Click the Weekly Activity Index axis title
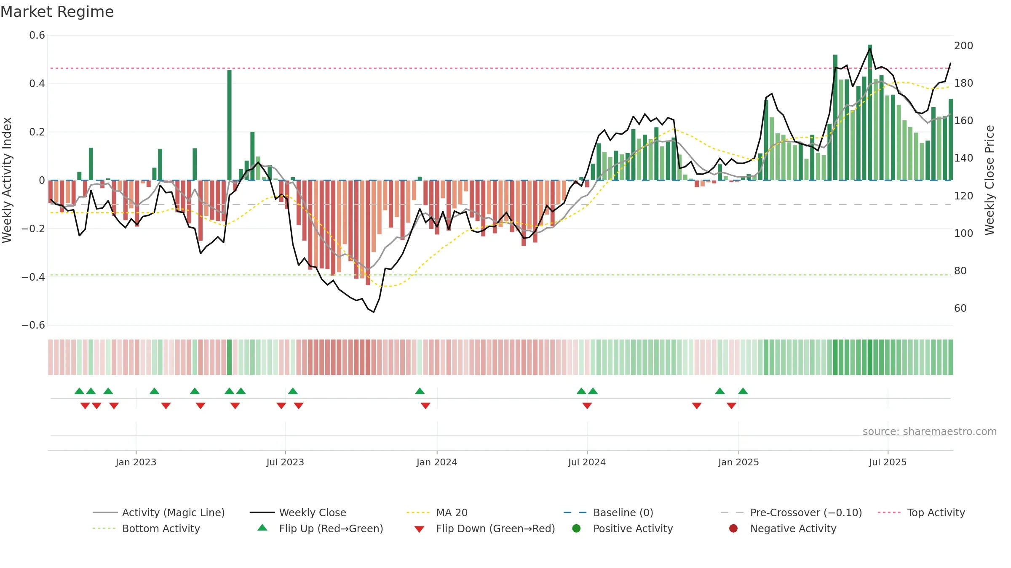This screenshot has height=568, width=1011. tap(7, 180)
